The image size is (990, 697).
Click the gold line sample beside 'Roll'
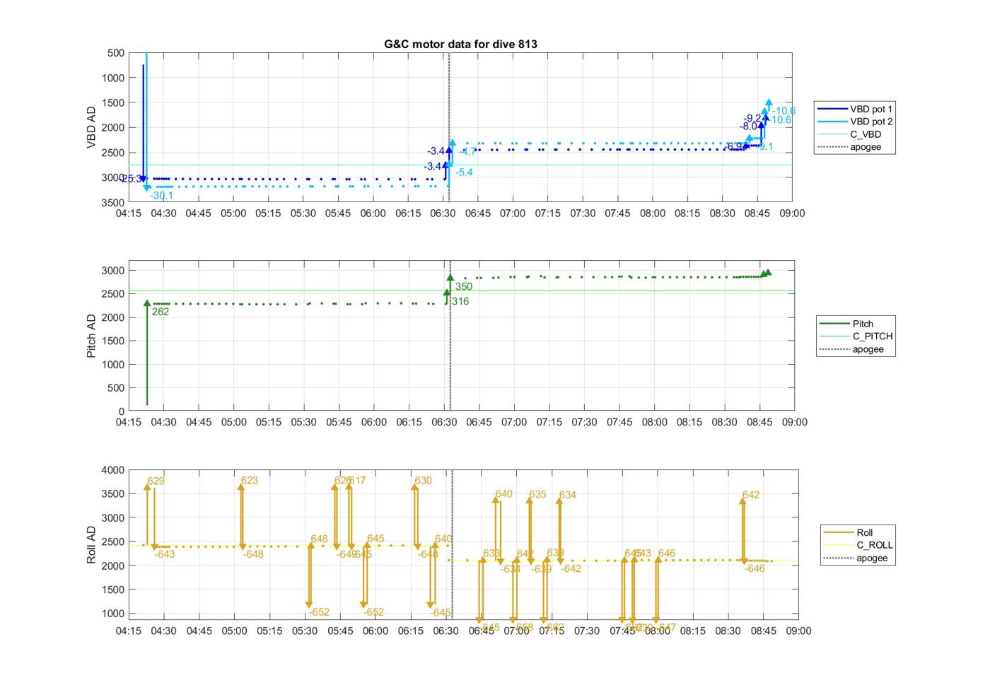(x=838, y=532)
